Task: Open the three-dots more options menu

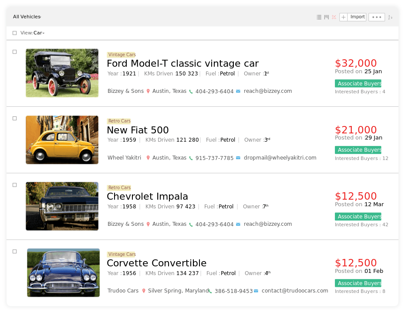Action: pos(376,17)
